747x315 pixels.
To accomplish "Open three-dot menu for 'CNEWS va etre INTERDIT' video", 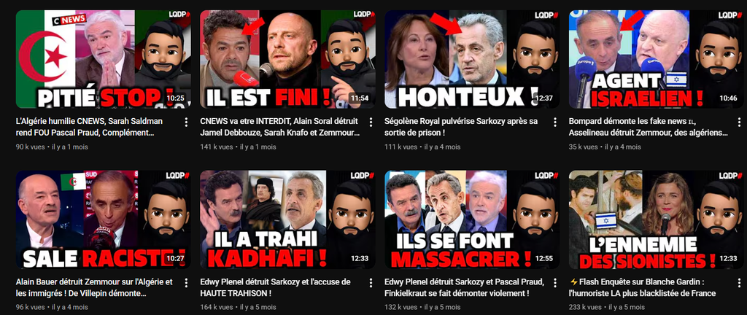I will 370,122.
